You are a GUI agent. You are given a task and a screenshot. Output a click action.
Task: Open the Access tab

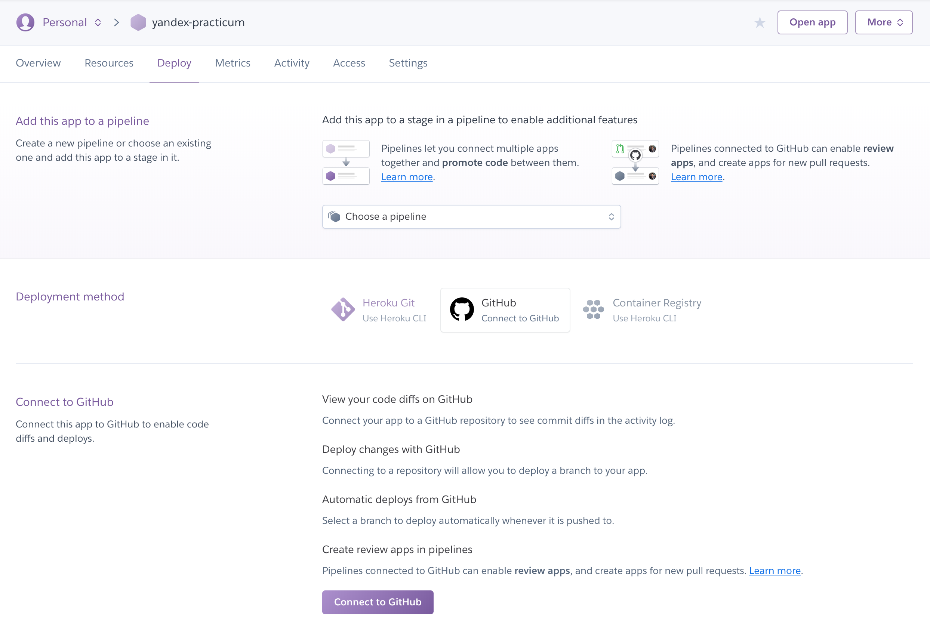pos(349,63)
